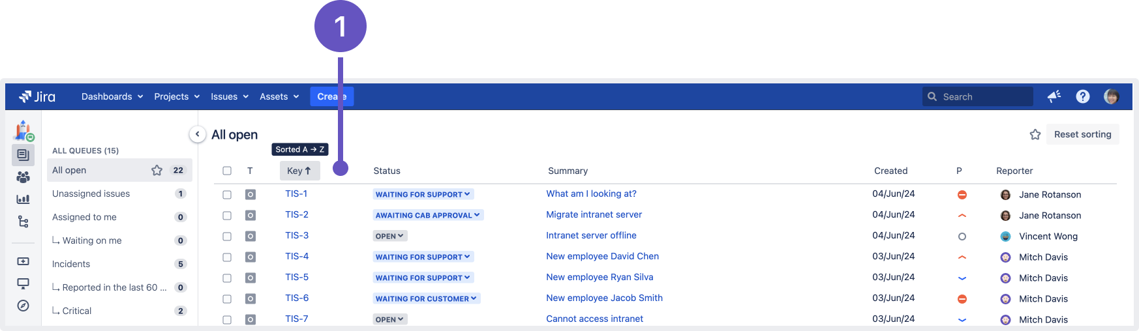Open the Customers icon in sidebar
The width and height of the screenshot is (1139, 331).
(x=23, y=177)
